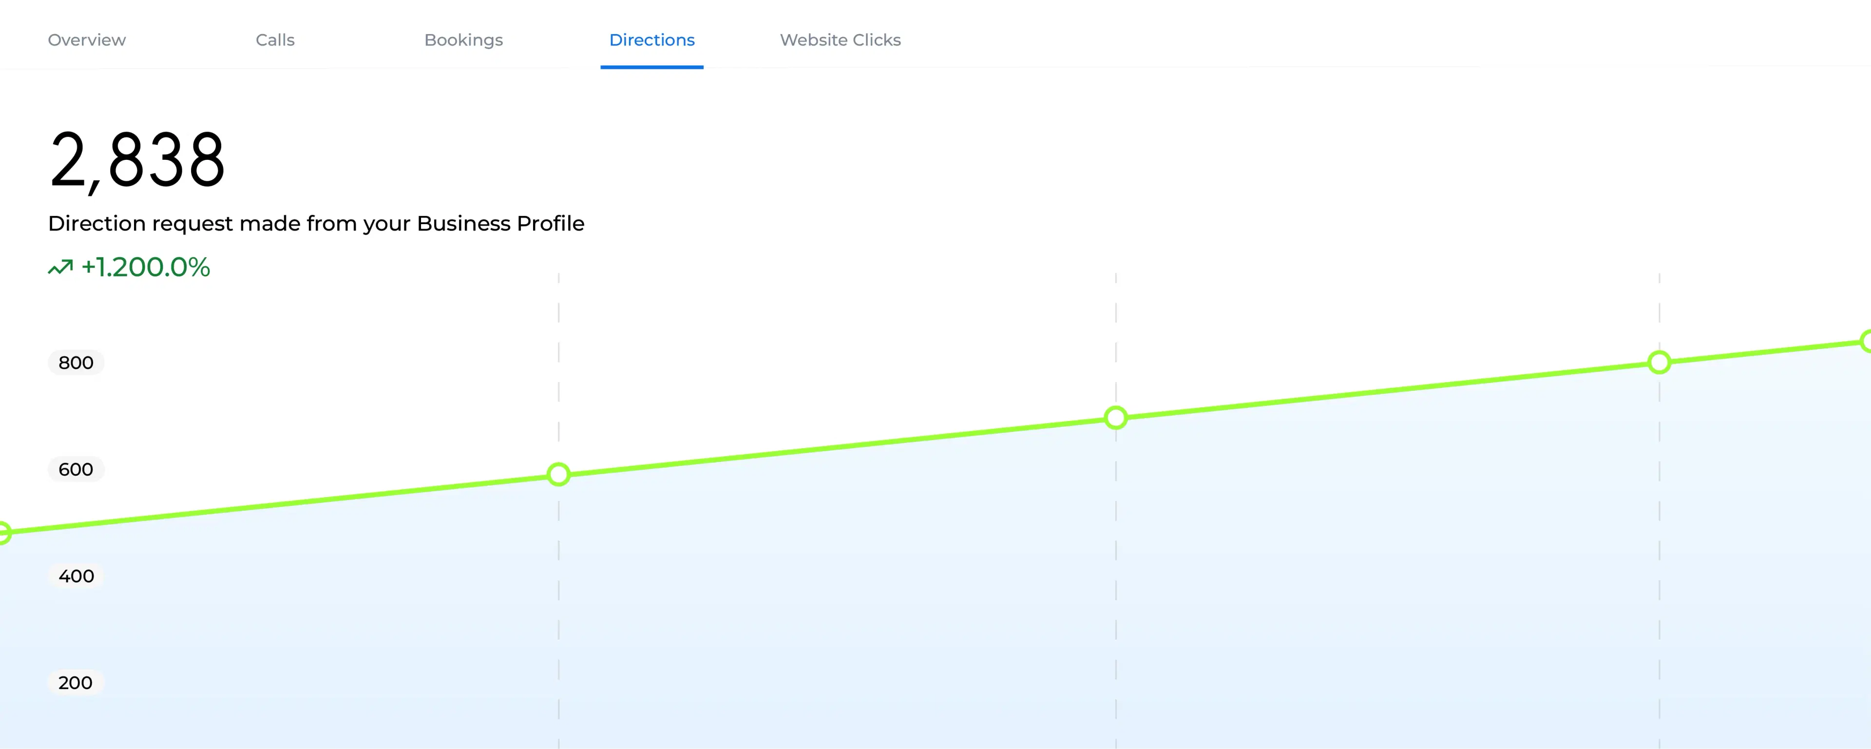Select the data point near 700
Image resolution: width=1871 pixels, height=749 pixels.
click(x=1116, y=418)
